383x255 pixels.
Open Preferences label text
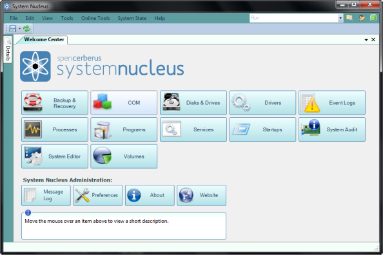tap(105, 195)
